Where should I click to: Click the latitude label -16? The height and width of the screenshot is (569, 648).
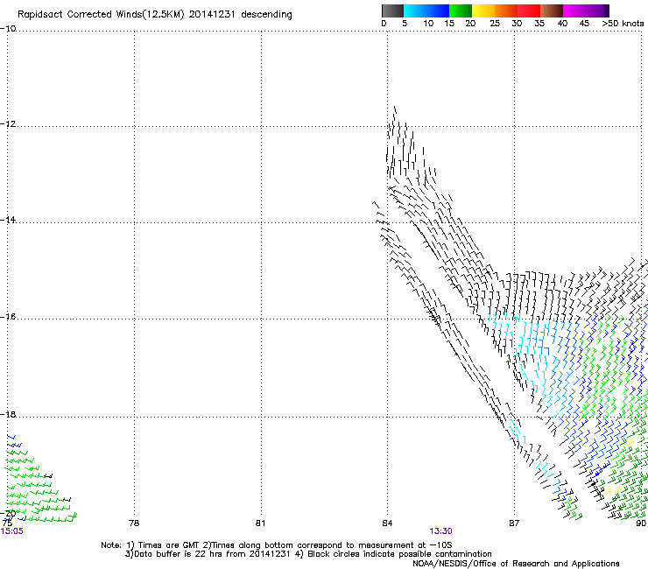[8, 317]
